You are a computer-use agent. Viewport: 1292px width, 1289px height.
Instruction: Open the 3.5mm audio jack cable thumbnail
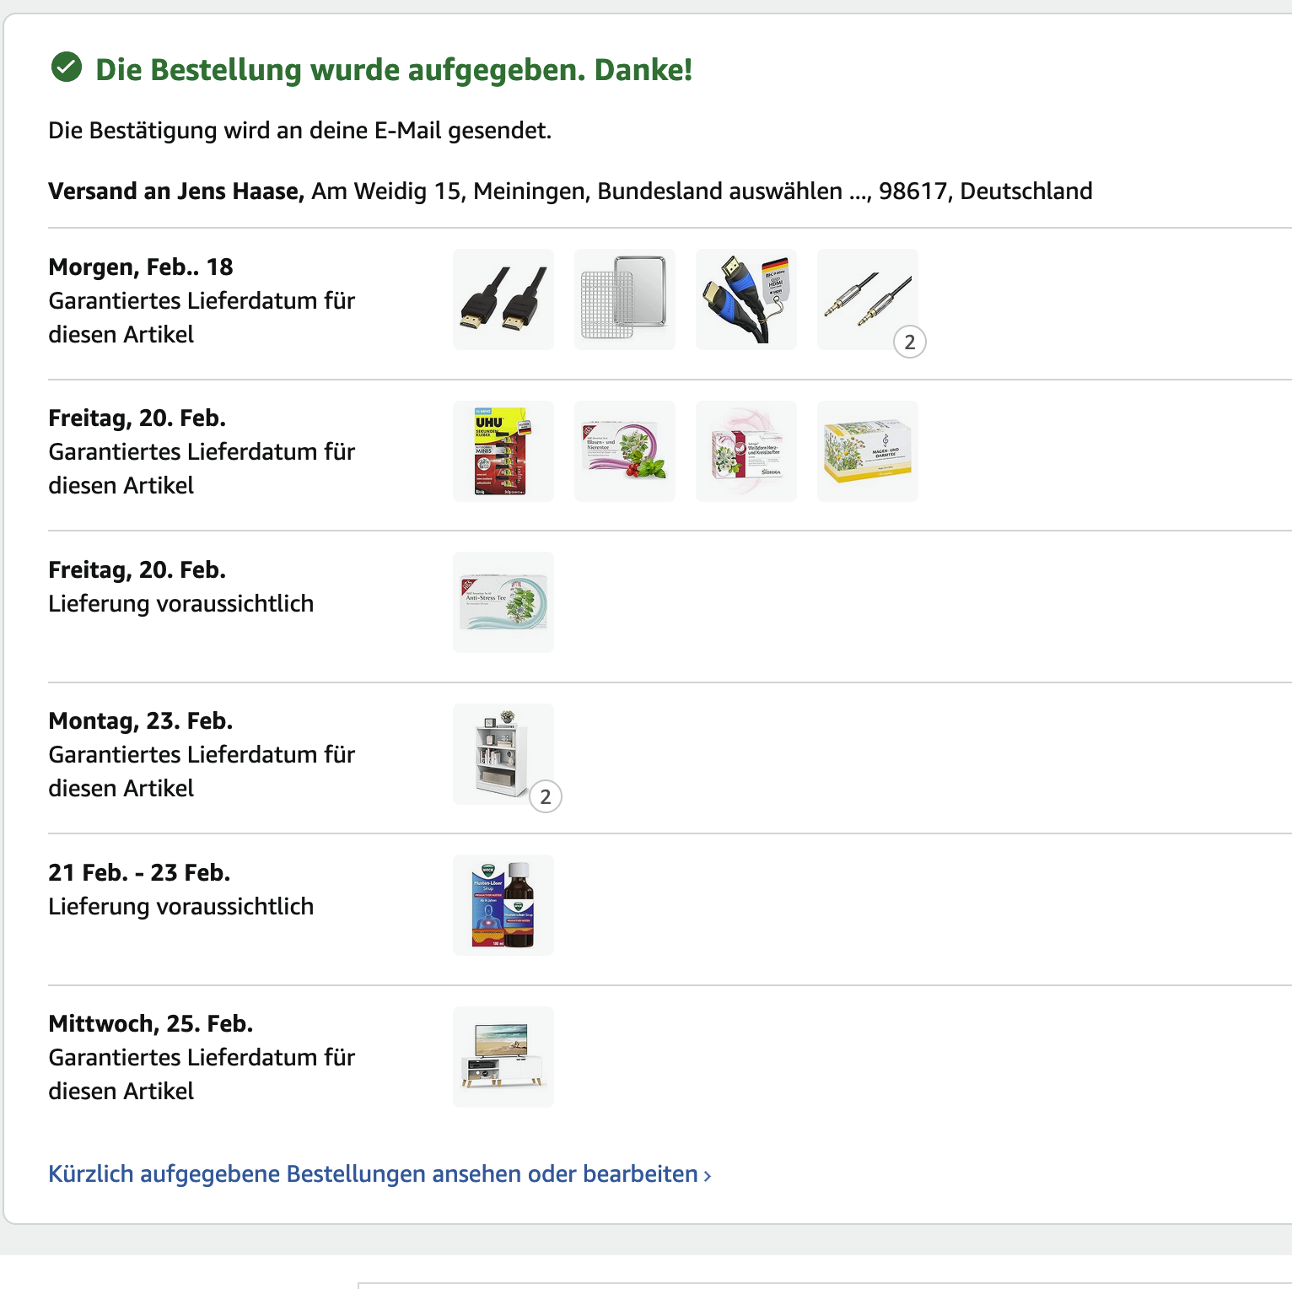point(866,298)
